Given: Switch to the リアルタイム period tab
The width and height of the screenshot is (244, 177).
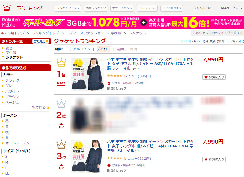Looking at the screenshot, I should (80, 49).
